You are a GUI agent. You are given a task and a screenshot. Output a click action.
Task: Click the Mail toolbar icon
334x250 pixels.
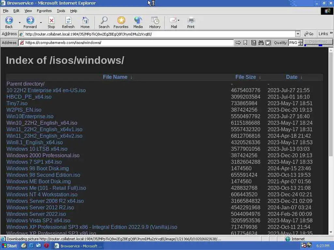tap(174, 22)
